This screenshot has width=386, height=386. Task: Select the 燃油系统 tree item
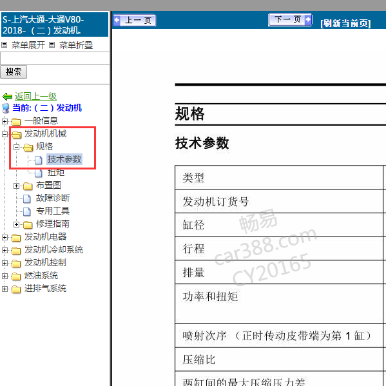coord(41,275)
